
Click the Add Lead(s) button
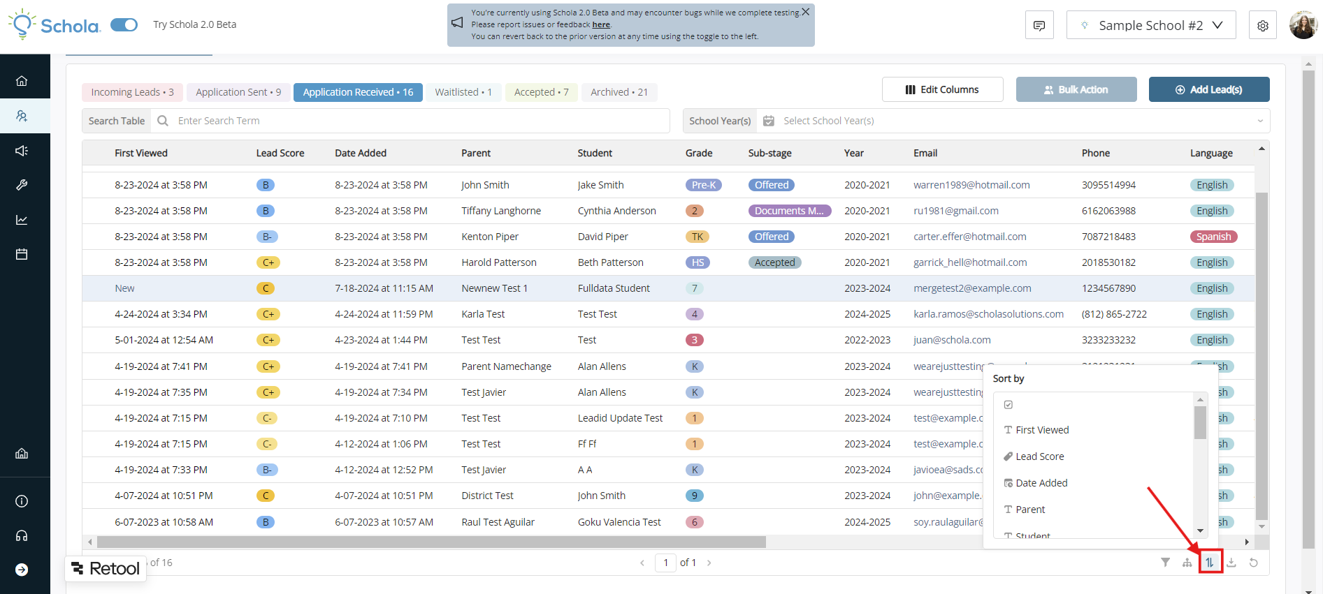(x=1209, y=89)
